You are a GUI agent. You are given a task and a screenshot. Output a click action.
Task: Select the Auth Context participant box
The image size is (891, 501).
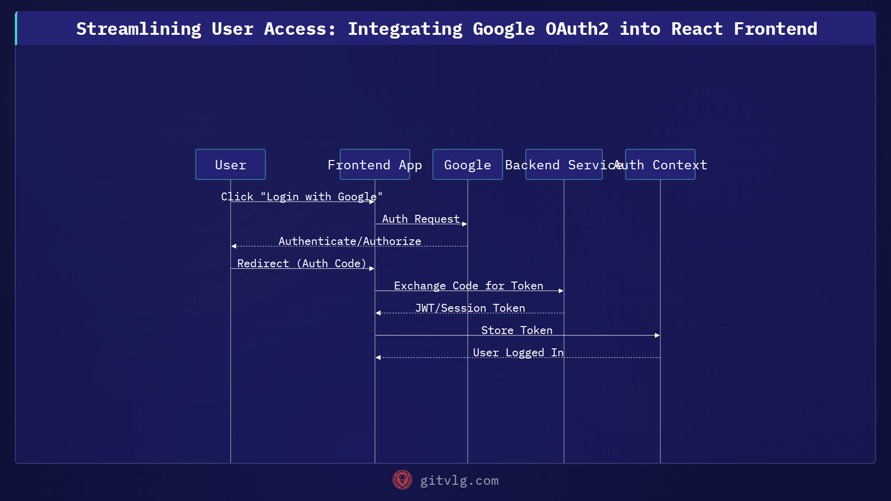click(660, 164)
